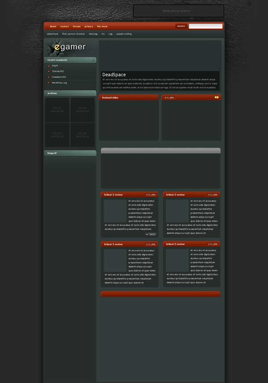Collapse the recent comments sidebar panel

[x=93, y=60]
